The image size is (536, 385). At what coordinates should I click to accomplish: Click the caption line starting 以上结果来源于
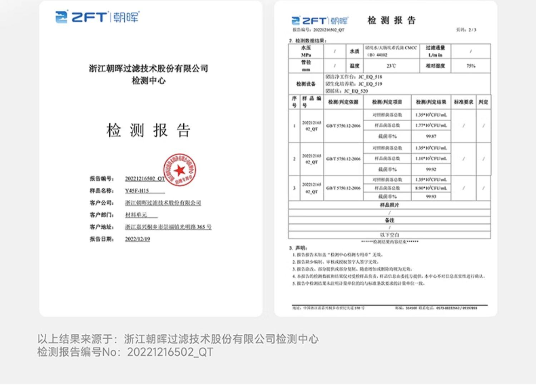[x=178, y=339]
